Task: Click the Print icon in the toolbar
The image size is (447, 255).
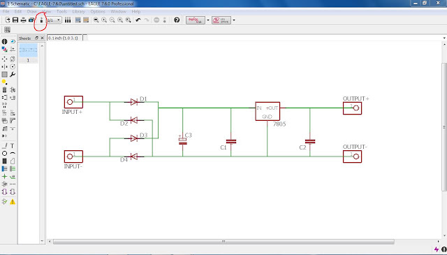Action: coord(23,20)
